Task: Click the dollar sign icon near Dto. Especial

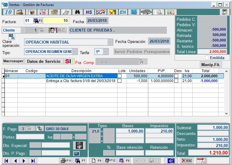Action: [x=79, y=145]
